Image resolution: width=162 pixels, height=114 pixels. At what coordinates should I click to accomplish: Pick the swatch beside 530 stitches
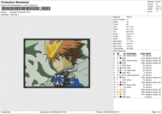pos(120,92)
